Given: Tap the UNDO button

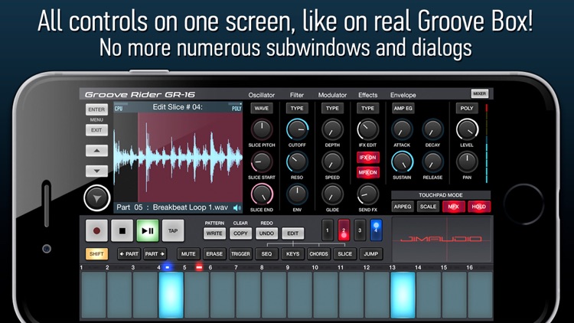Looking at the screenshot, I should 266,233.
